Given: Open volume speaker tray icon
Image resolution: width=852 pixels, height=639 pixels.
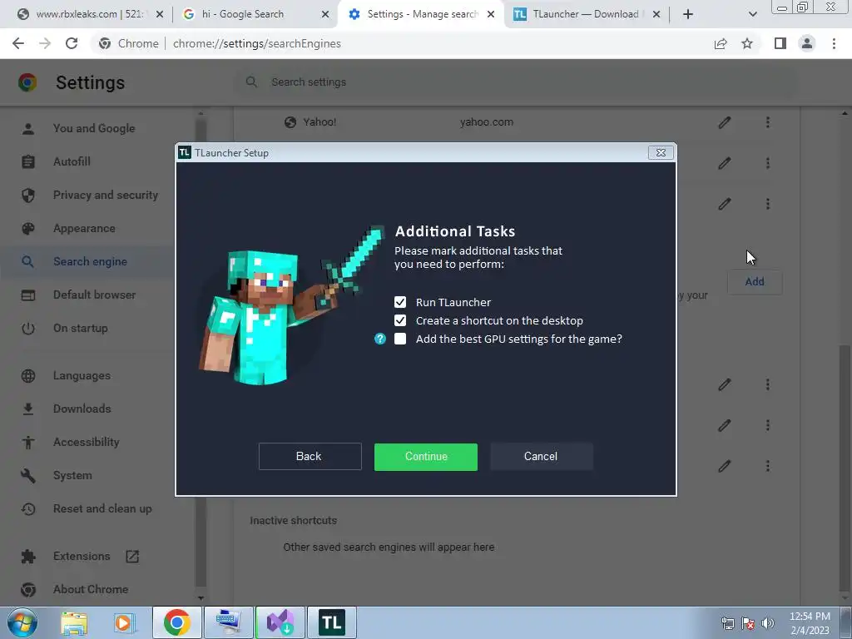Looking at the screenshot, I should (768, 623).
